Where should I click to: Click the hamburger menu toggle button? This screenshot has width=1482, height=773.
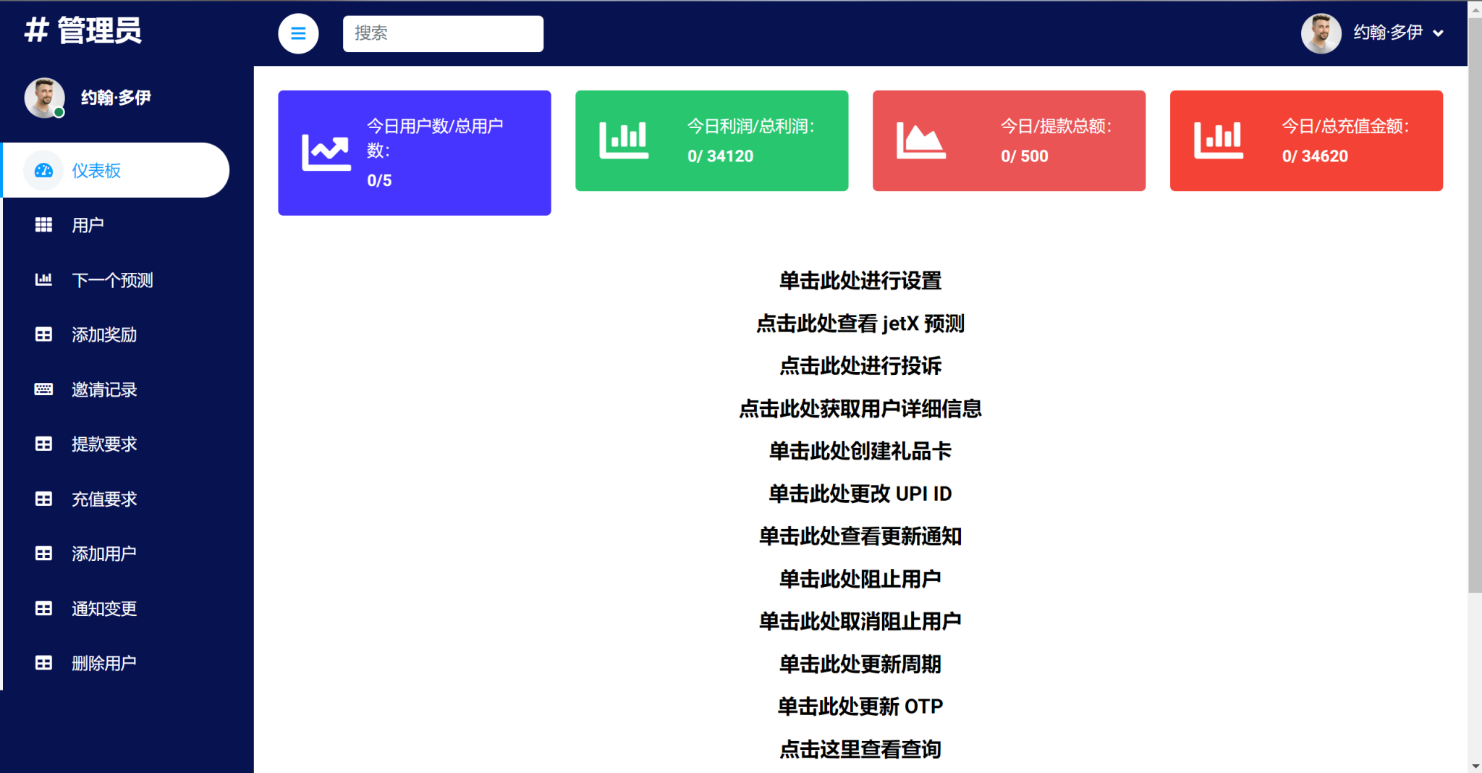298,33
